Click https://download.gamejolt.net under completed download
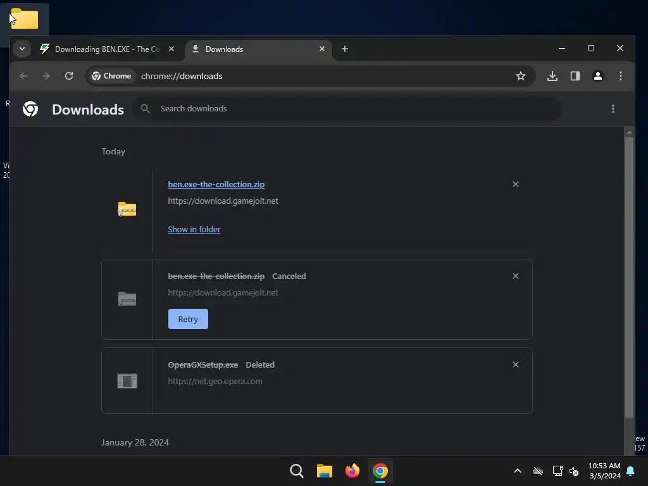 pos(223,201)
